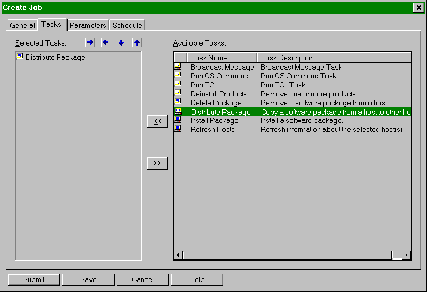Click 'Install a software package.' description
This screenshot has width=427, height=292.
(x=302, y=121)
